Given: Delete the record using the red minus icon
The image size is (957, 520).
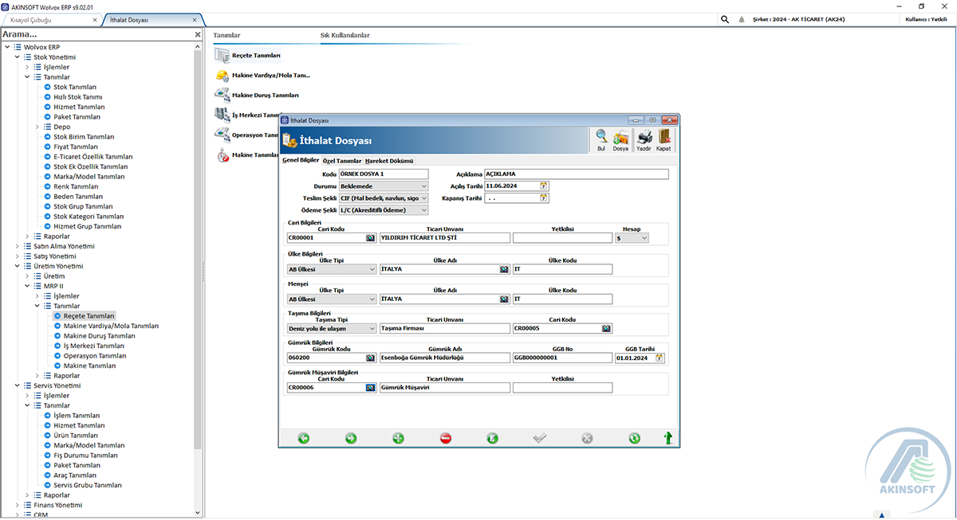Looking at the screenshot, I should 445,438.
